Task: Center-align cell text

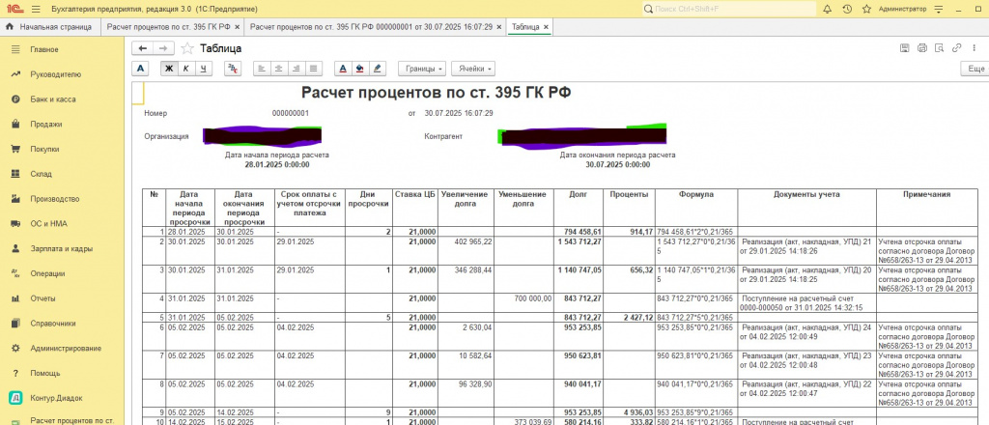Action: (x=279, y=69)
